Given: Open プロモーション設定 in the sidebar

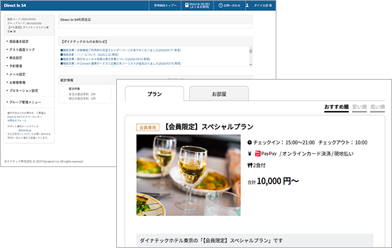Looking at the screenshot, I should [24, 91].
